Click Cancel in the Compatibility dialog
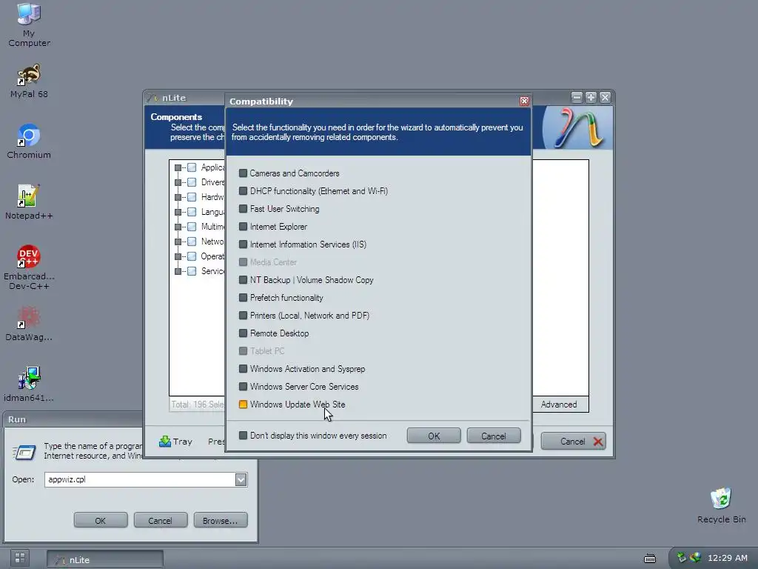The width and height of the screenshot is (758, 569). (494, 436)
